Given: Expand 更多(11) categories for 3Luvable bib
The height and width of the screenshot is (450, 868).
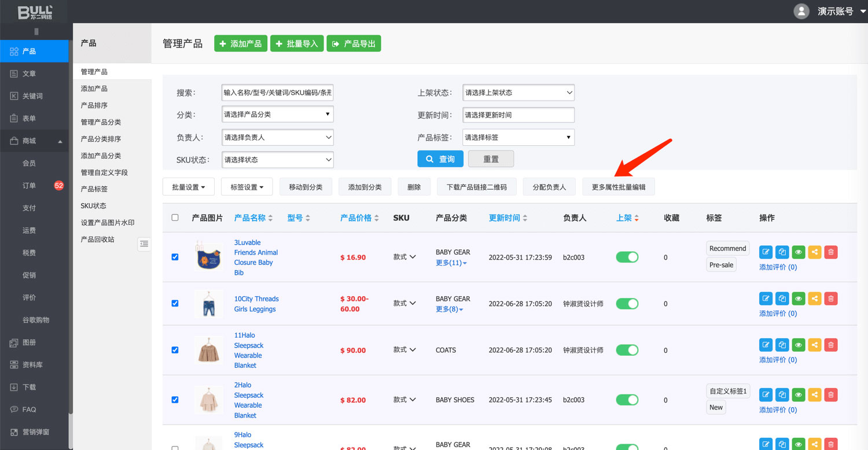Looking at the screenshot, I should pyautogui.click(x=451, y=263).
